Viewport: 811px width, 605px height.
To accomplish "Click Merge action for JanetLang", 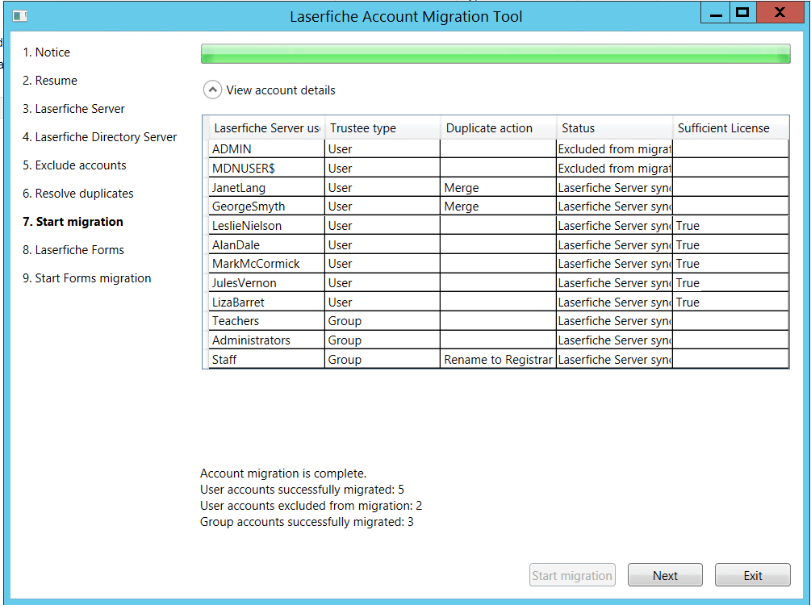I will tap(498, 187).
